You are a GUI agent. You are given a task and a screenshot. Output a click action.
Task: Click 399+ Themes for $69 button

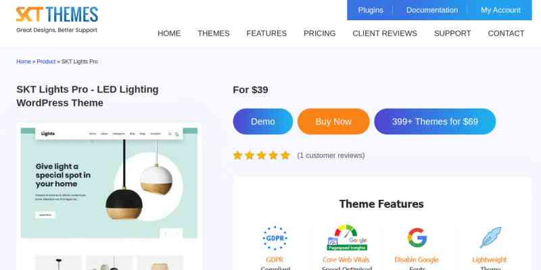click(435, 122)
